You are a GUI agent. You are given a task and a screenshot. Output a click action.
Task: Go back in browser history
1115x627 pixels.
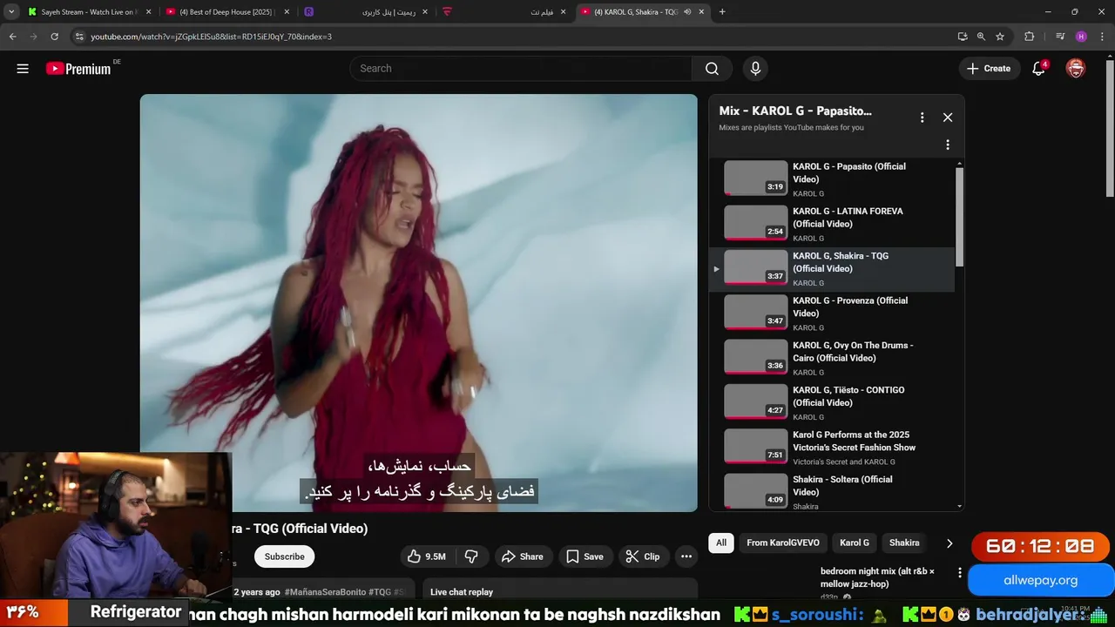pos(12,37)
